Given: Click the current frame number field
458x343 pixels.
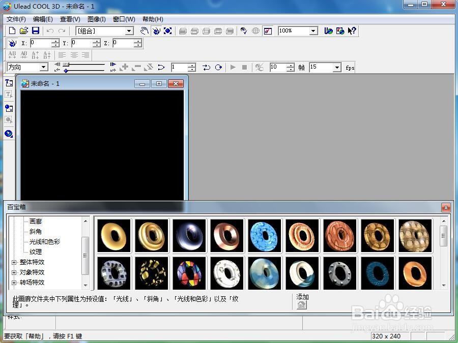Looking at the screenshot, I should (x=180, y=68).
